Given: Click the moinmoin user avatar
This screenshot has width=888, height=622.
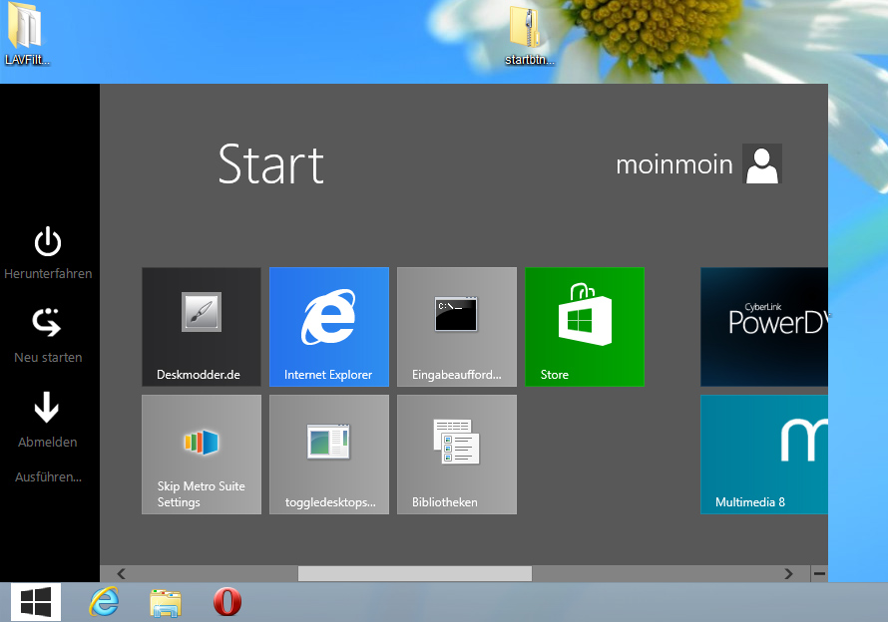Looking at the screenshot, I should (762, 163).
